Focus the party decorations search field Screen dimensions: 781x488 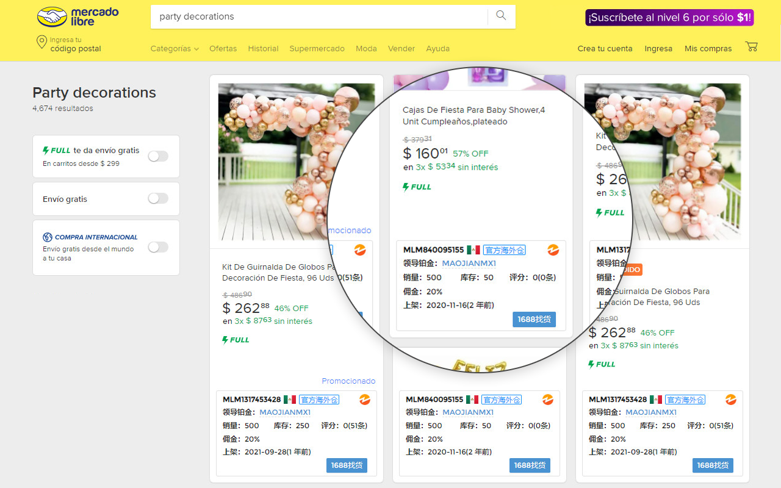click(x=319, y=16)
